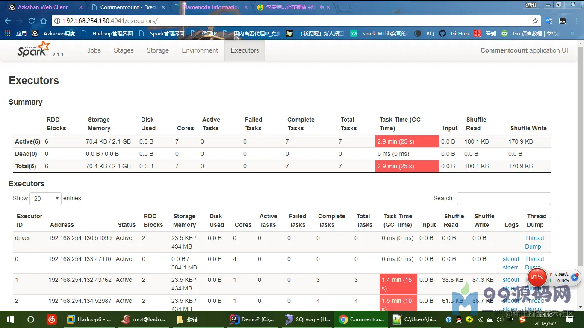Select address 192.168.254.130:51099
The width and height of the screenshot is (584, 328).
[80, 238]
